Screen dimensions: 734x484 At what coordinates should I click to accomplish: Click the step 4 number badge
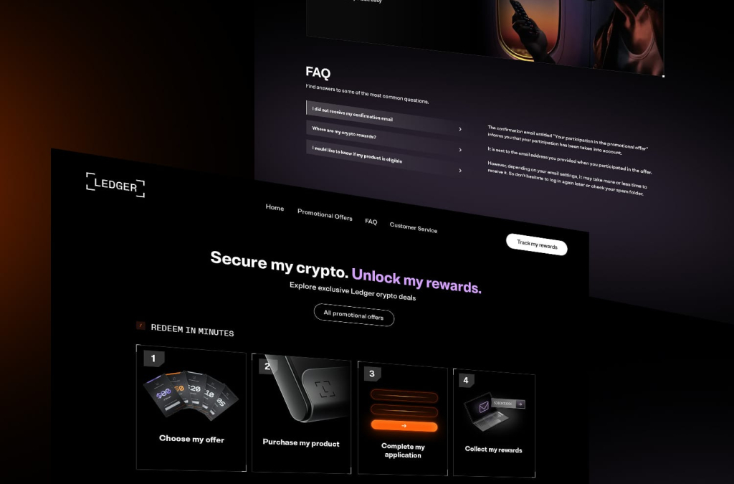(x=466, y=380)
